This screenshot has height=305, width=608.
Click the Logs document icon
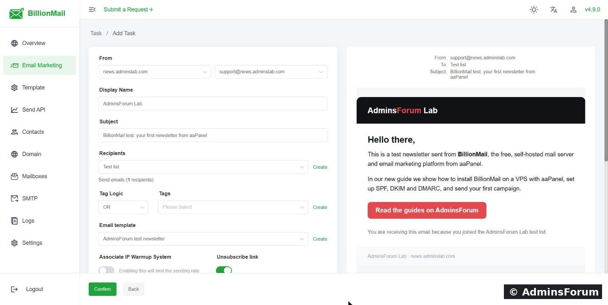pyautogui.click(x=15, y=221)
